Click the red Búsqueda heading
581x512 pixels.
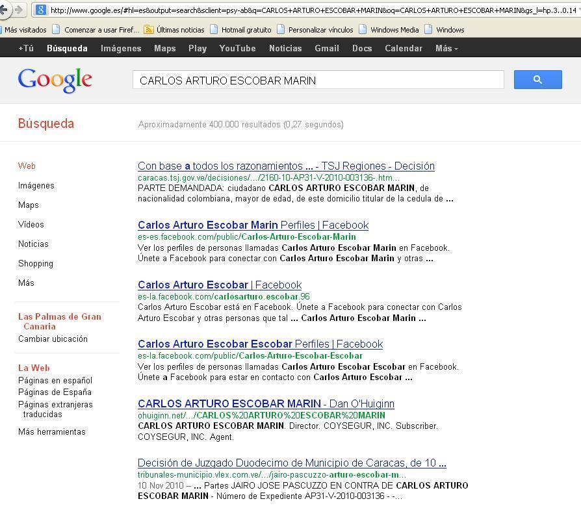[x=46, y=123]
